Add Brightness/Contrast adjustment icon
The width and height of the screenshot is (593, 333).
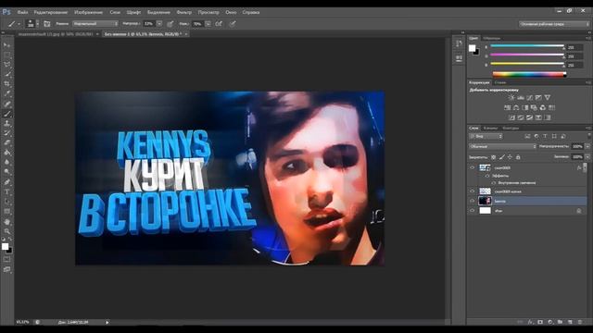click(511, 98)
